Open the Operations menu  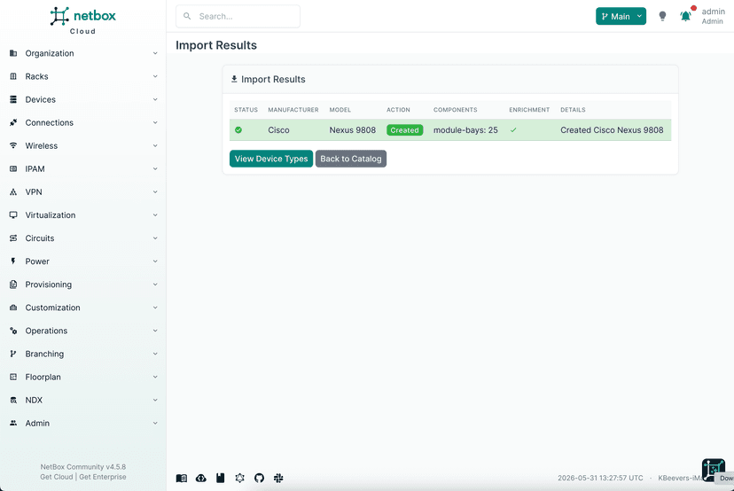82,331
